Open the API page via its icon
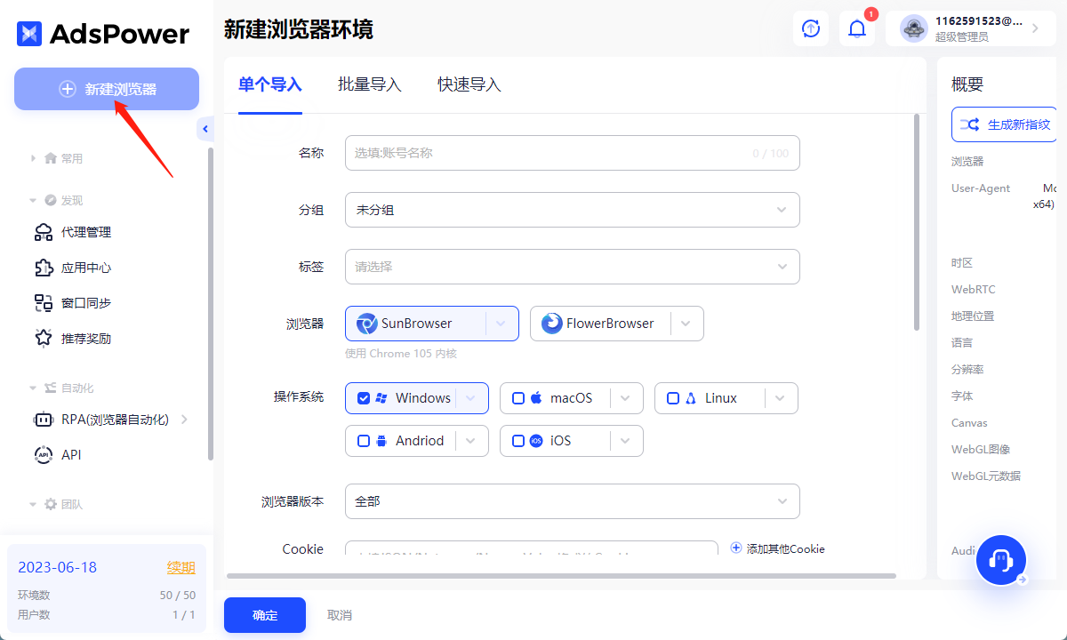1067x640 pixels. click(44, 455)
